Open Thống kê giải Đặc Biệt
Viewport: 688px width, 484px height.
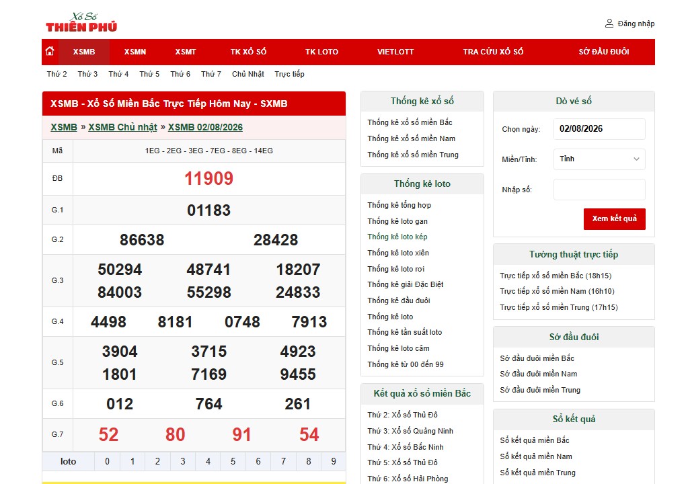[406, 284]
